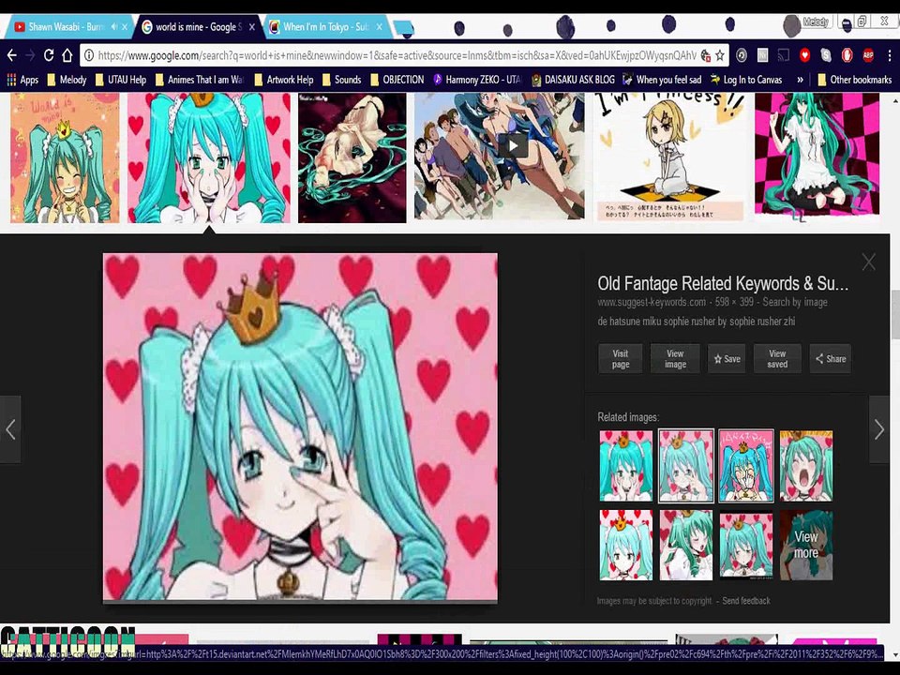Open the red hand stop extension icon
Image resolution: width=900 pixels, height=675 pixels.
click(x=847, y=55)
